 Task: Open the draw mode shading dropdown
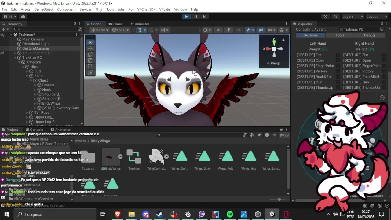(207, 30)
